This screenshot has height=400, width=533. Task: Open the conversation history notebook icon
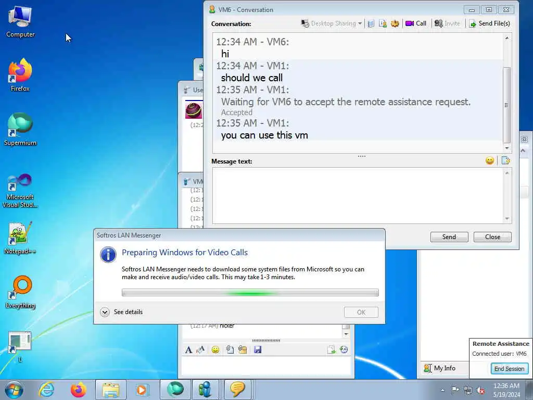click(x=371, y=23)
